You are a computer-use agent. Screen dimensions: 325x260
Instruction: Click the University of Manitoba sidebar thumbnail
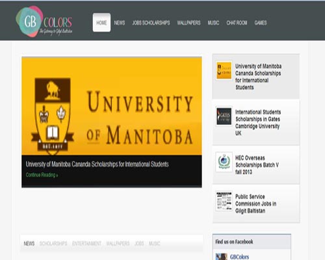click(x=224, y=70)
